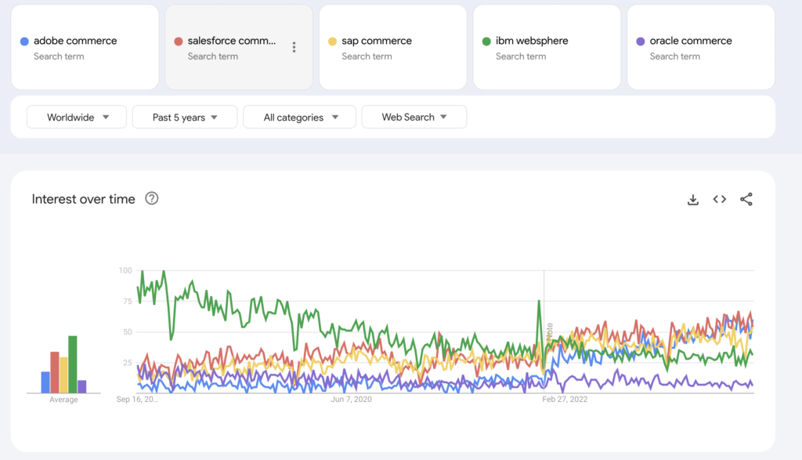Click the Jun 7, 2020 axis label
This screenshot has width=802, height=460.
coord(352,399)
